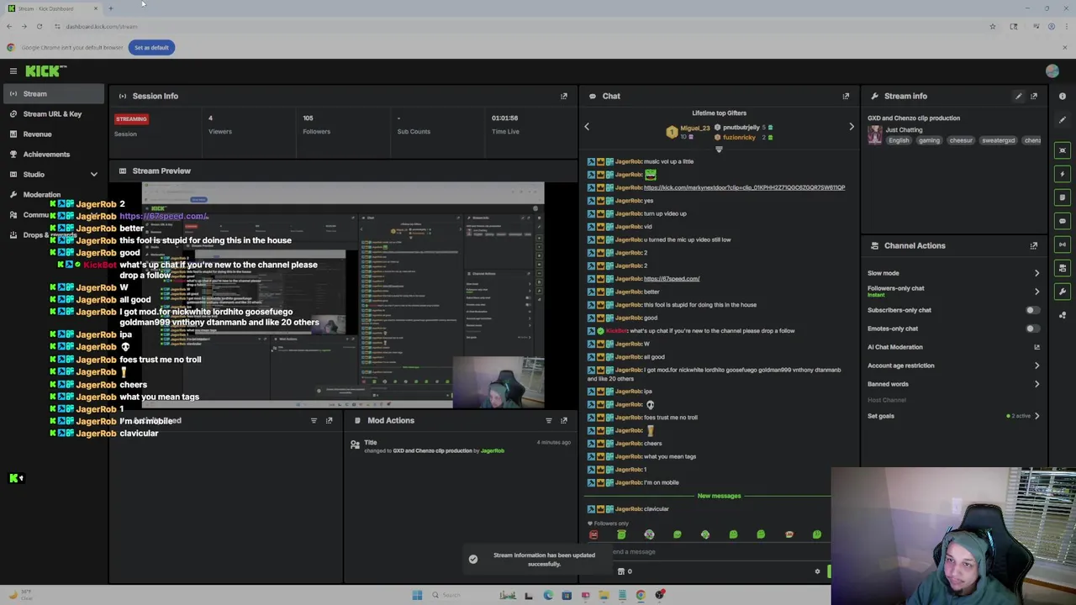Viewport: 1076px width, 605px height.
Task: Click the info icon on the right rail
Action: tap(1063, 96)
